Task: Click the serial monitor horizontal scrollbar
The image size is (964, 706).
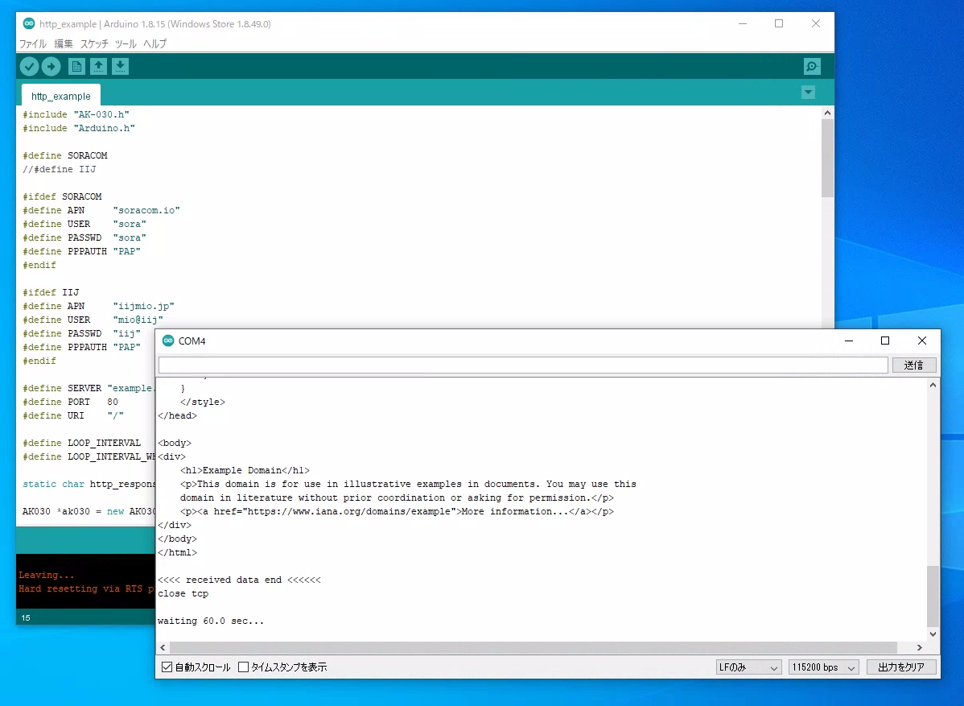Action: (533, 647)
